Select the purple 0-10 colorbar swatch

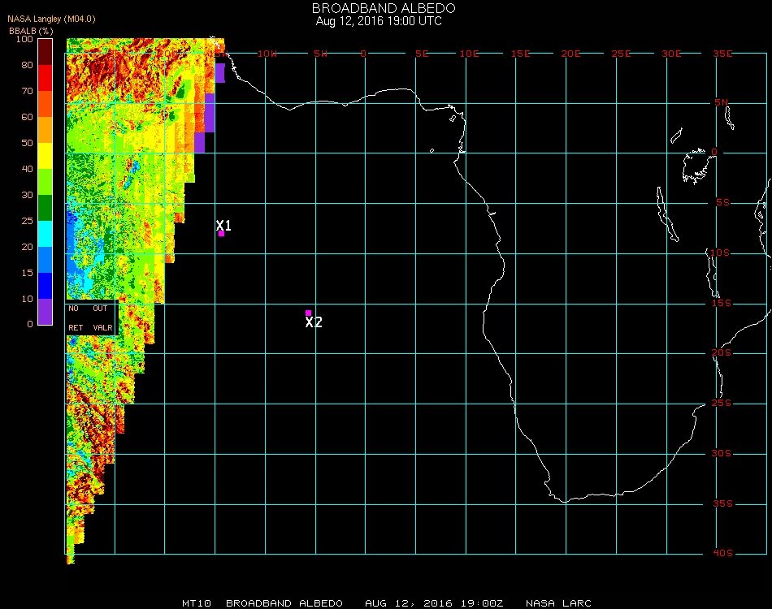pyautogui.click(x=46, y=311)
